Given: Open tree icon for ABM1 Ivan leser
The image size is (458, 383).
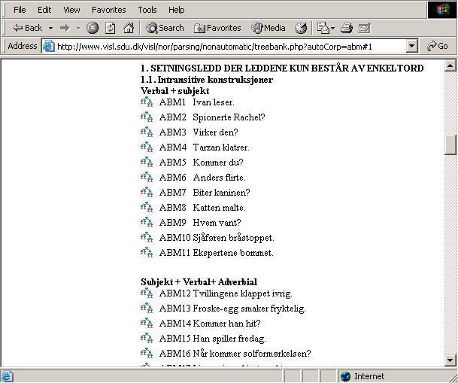Looking at the screenshot, I should (147, 102).
